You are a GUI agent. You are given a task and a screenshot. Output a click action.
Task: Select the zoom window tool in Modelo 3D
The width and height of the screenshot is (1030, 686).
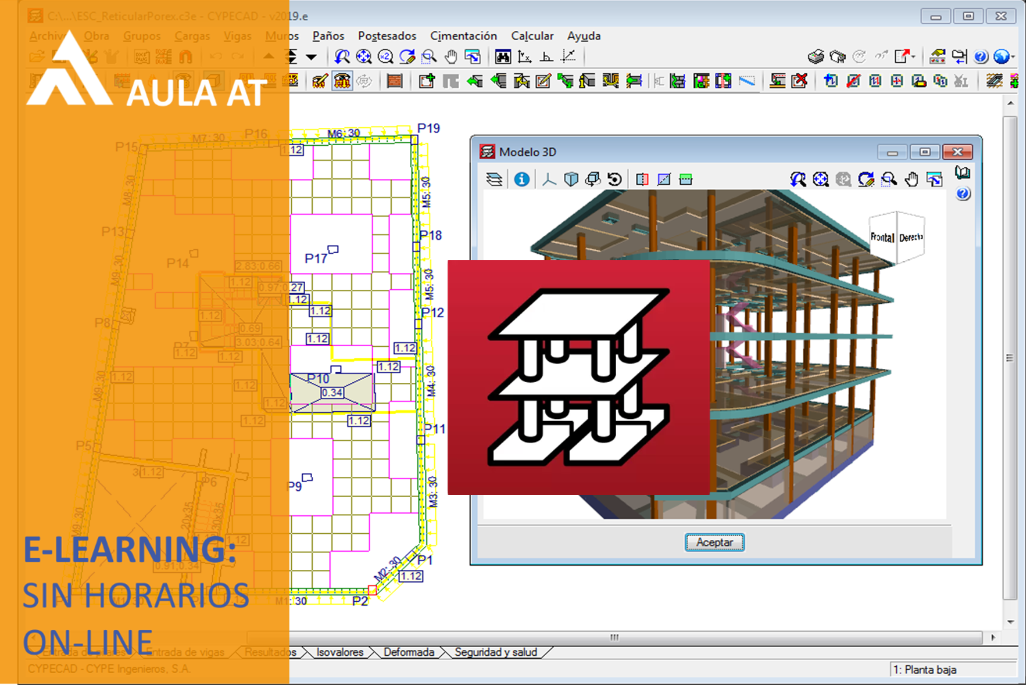[888, 179]
